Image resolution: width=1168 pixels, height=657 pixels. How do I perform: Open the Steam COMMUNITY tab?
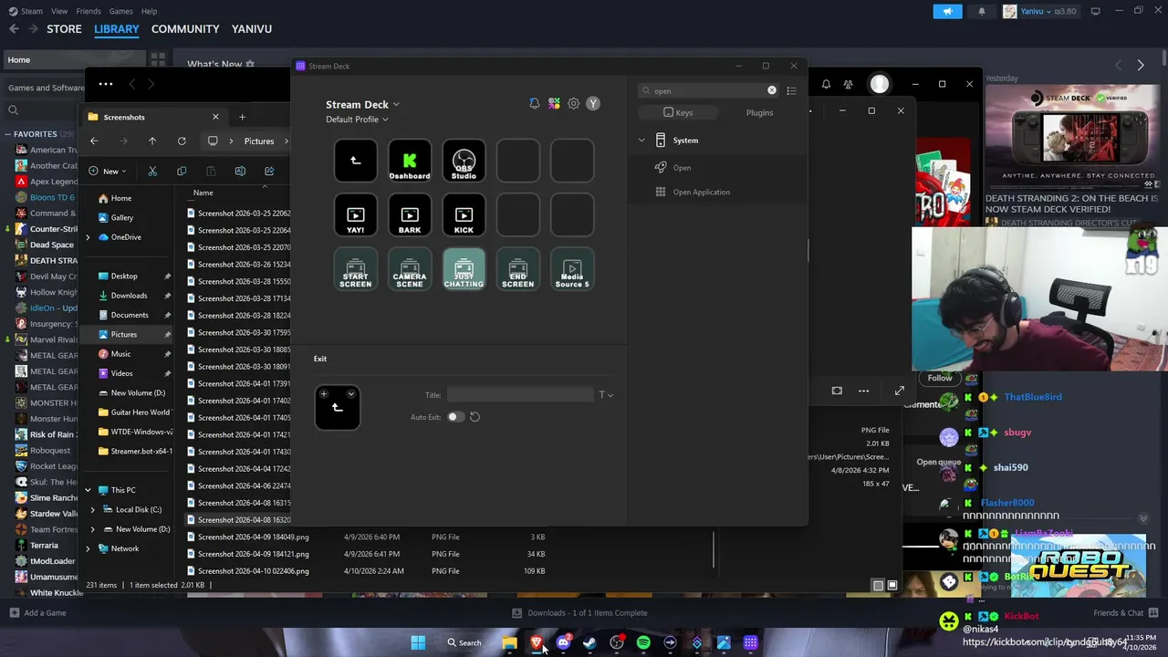(x=185, y=29)
